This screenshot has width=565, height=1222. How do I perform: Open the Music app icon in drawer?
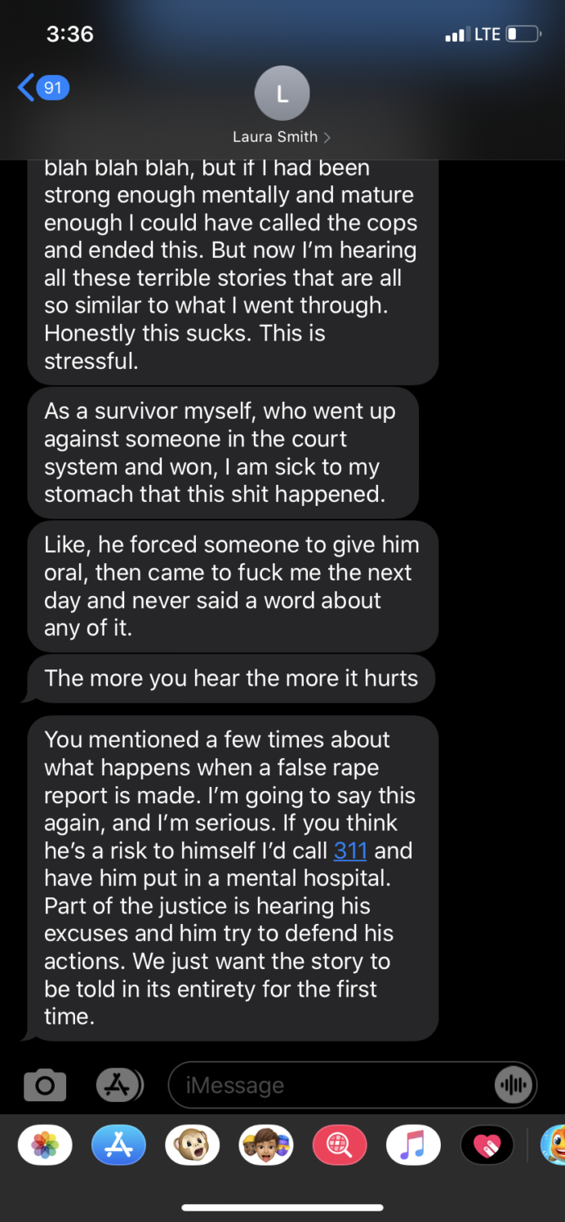coord(413,1145)
